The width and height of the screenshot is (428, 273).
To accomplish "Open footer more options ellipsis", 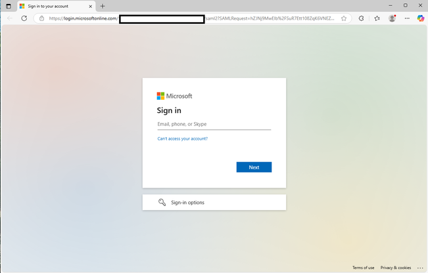I will 420,268.
